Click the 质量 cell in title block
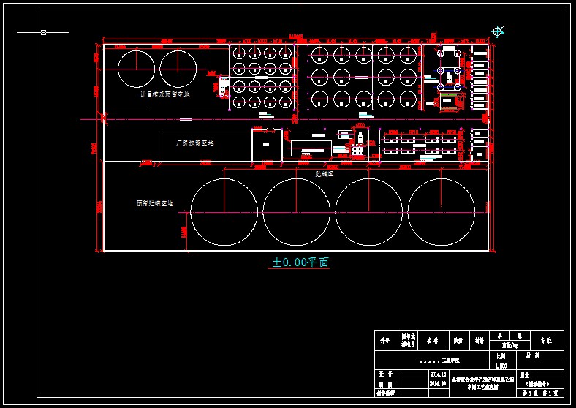This screenshot has width=576, height=408. (524, 374)
